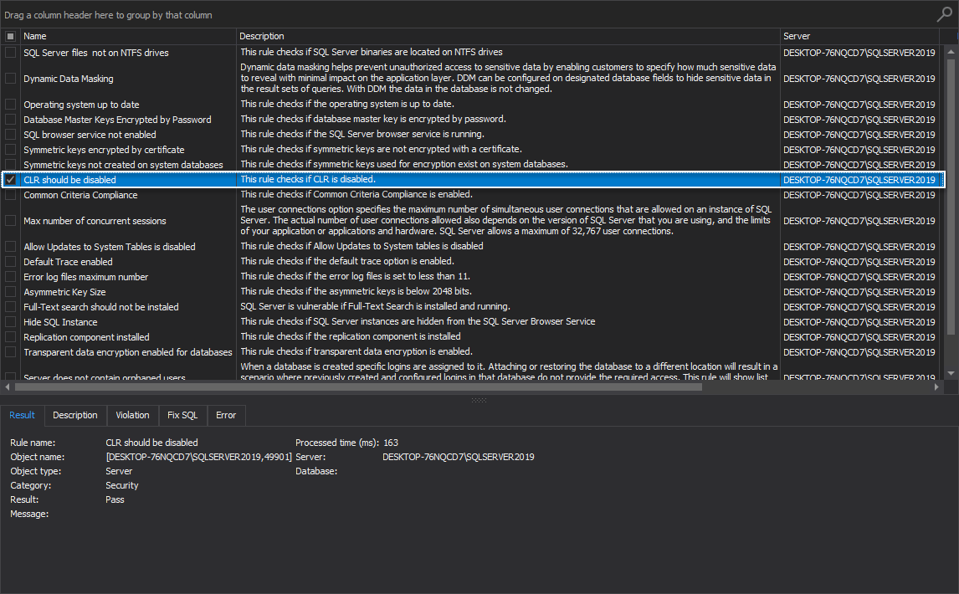This screenshot has height=594, width=959.
Task: Click the Processed time value 163
Action: (391, 443)
